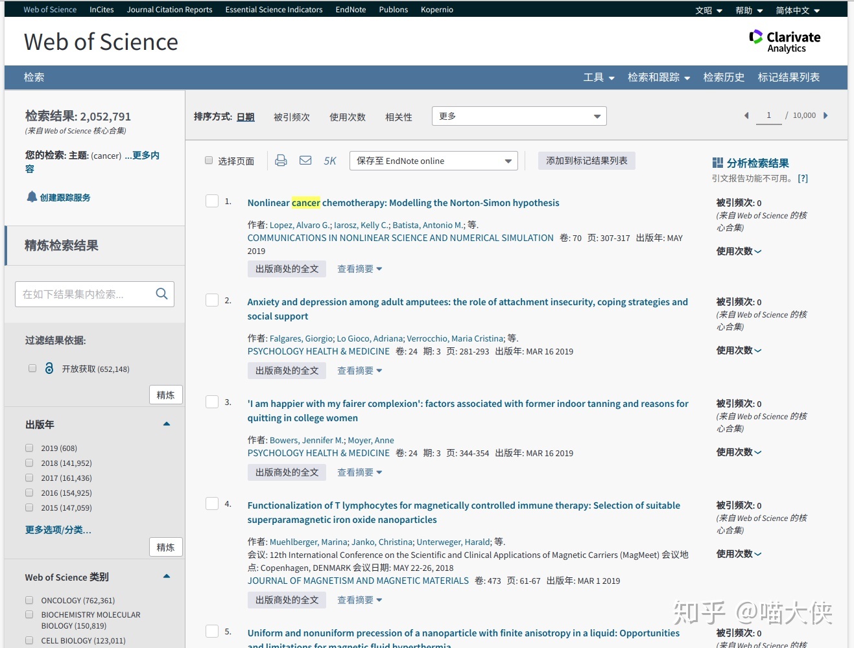The width and height of the screenshot is (854, 648).
Task: Open InCites in top navigation
Action: point(102,10)
